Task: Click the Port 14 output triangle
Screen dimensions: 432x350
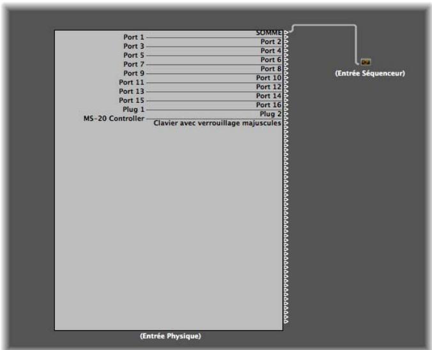Action: pos(286,96)
